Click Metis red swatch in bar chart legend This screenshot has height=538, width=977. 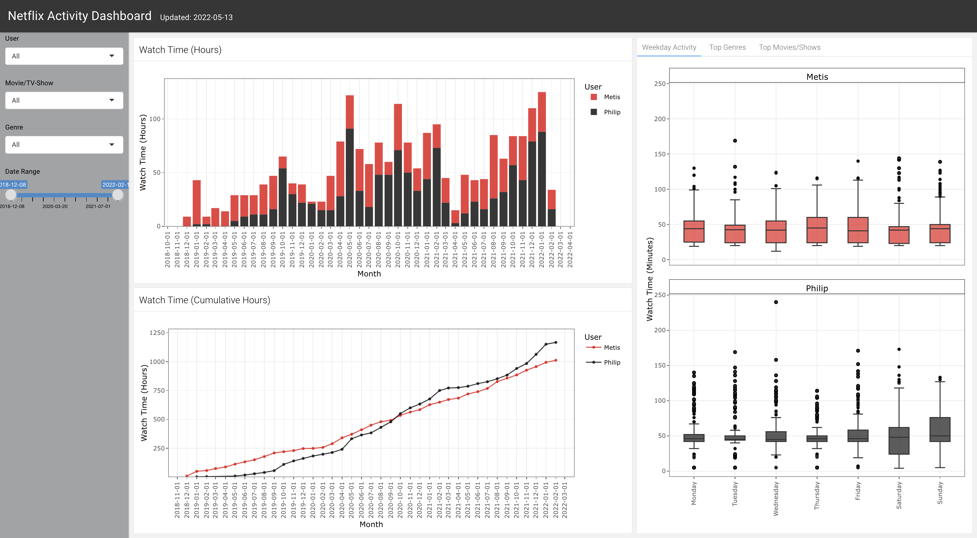point(594,97)
